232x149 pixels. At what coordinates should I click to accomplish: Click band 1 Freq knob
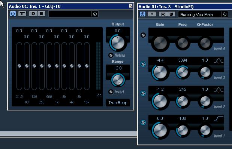(x=183, y=130)
